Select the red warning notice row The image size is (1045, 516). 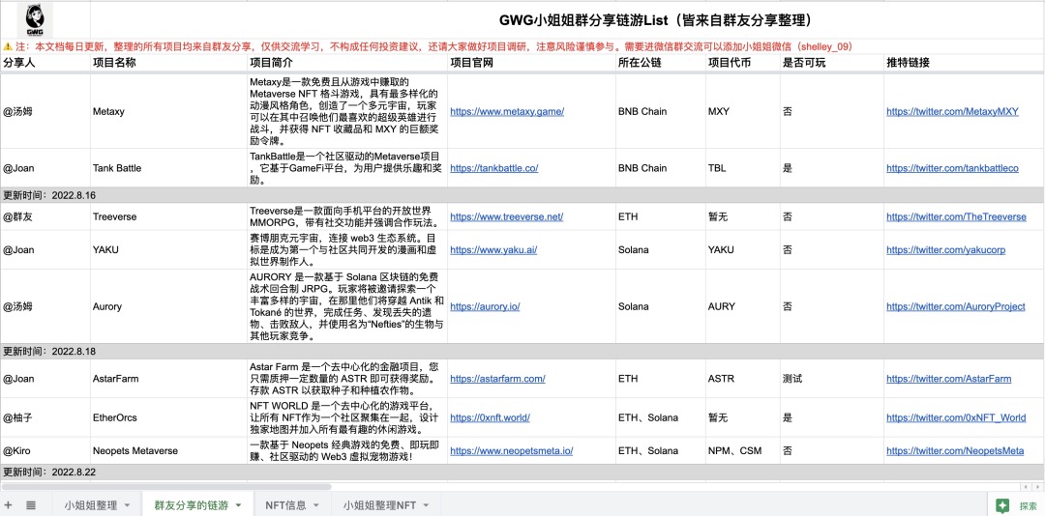pos(522,46)
